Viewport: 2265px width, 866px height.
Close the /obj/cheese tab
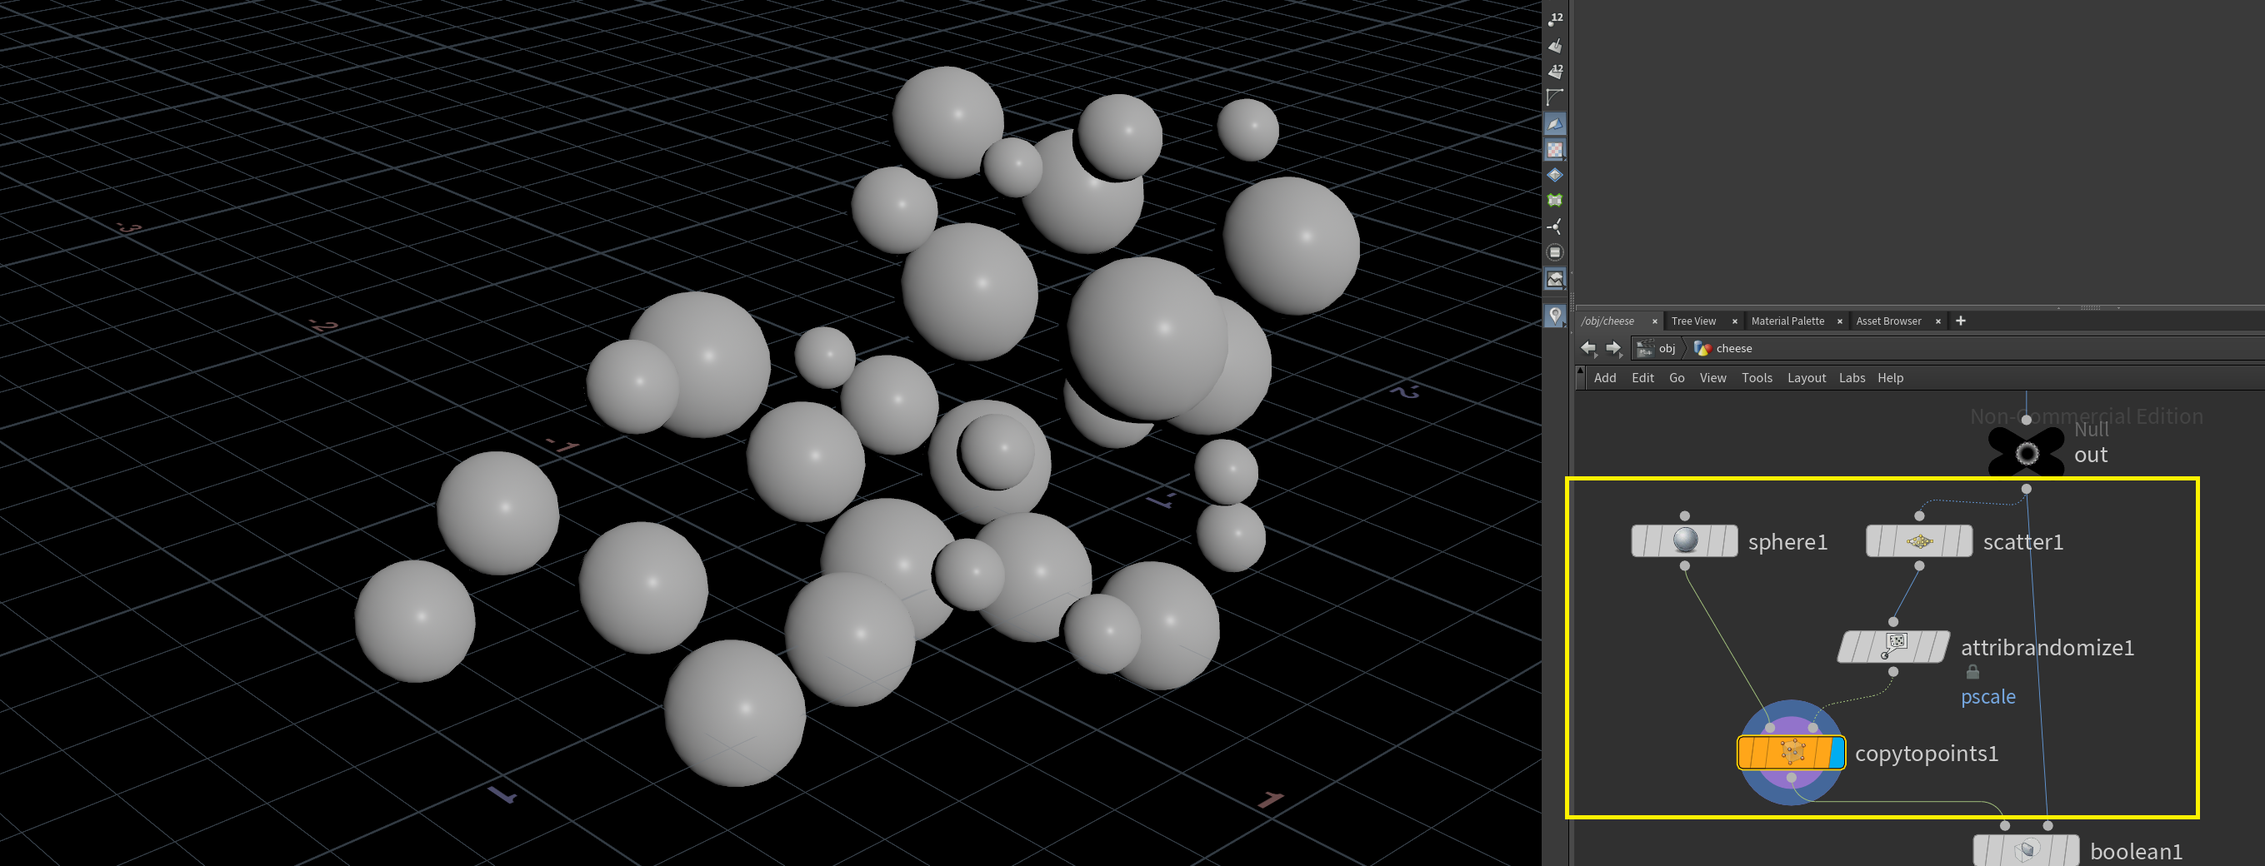1654,321
